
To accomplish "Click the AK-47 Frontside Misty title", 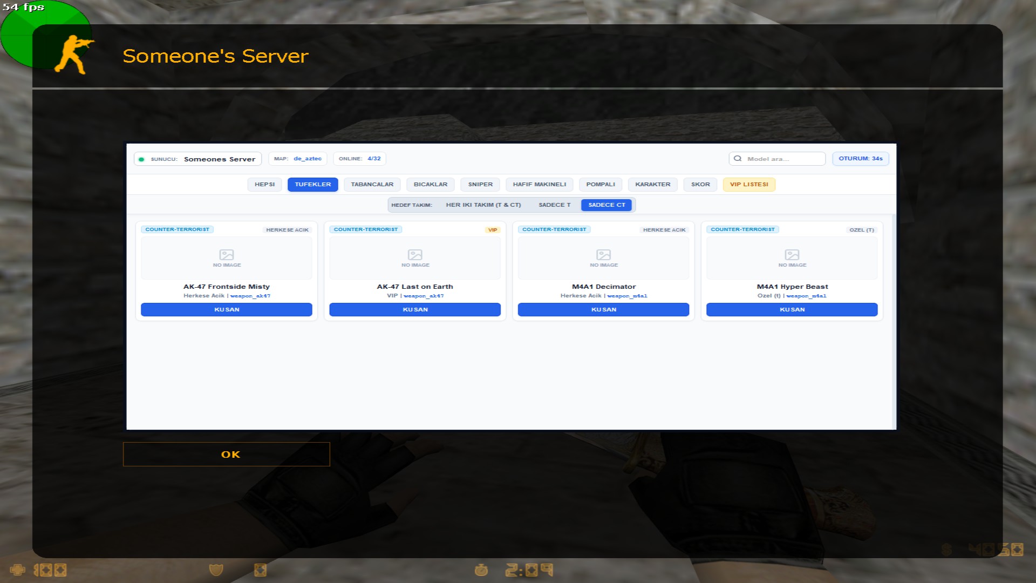I will click(227, 287).
